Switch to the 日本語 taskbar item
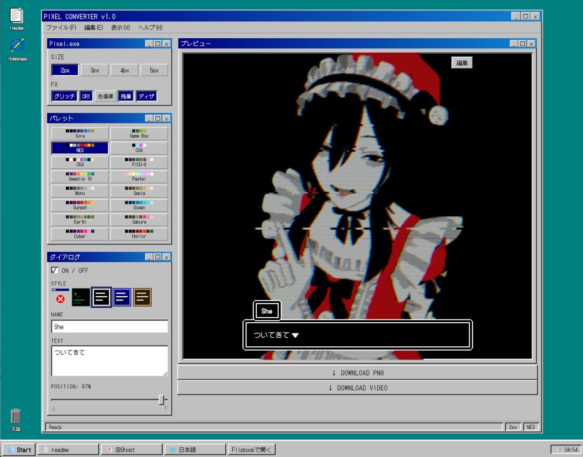 [195, 450]
